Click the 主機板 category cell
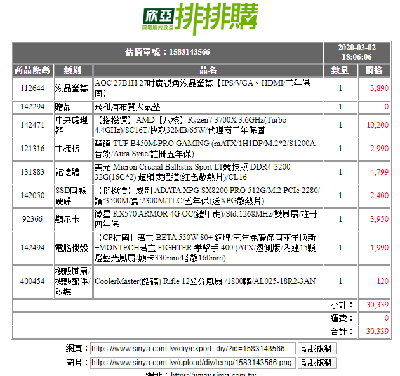 73,149
